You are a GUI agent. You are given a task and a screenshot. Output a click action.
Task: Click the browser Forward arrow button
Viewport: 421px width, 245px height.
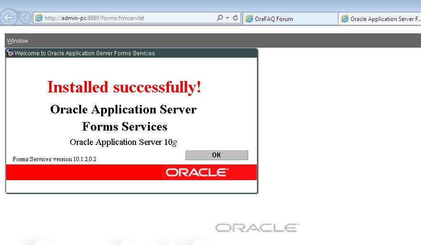[x=25, y=18]
